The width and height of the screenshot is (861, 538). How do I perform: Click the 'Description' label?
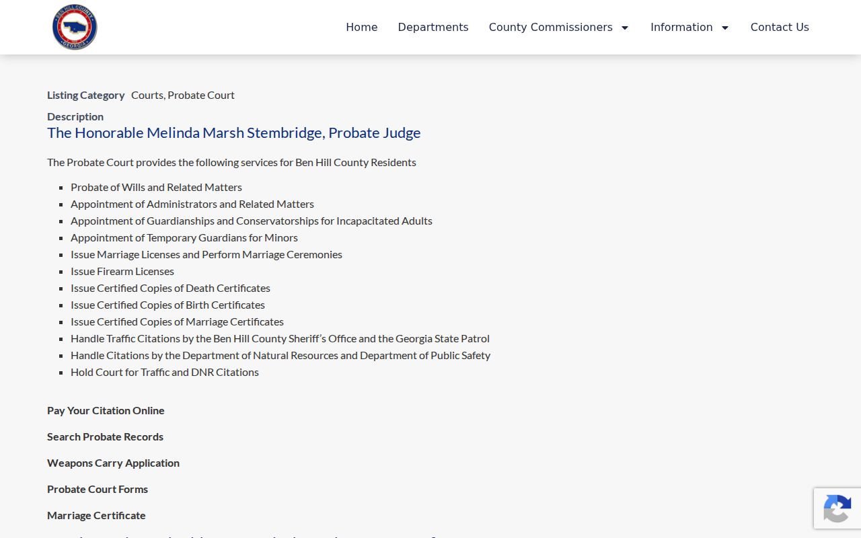(x=75, y=116)
